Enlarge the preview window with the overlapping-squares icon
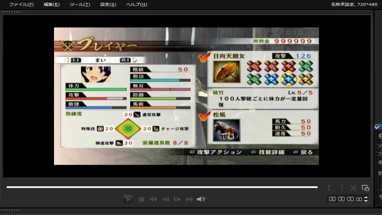Screen dimensions: 382x215 point(365,188)
